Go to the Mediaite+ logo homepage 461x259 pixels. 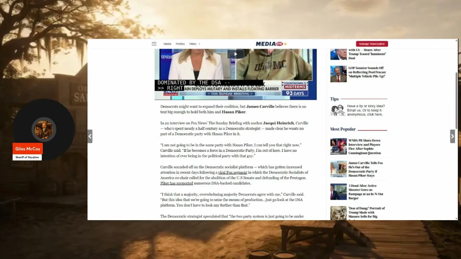271,44
